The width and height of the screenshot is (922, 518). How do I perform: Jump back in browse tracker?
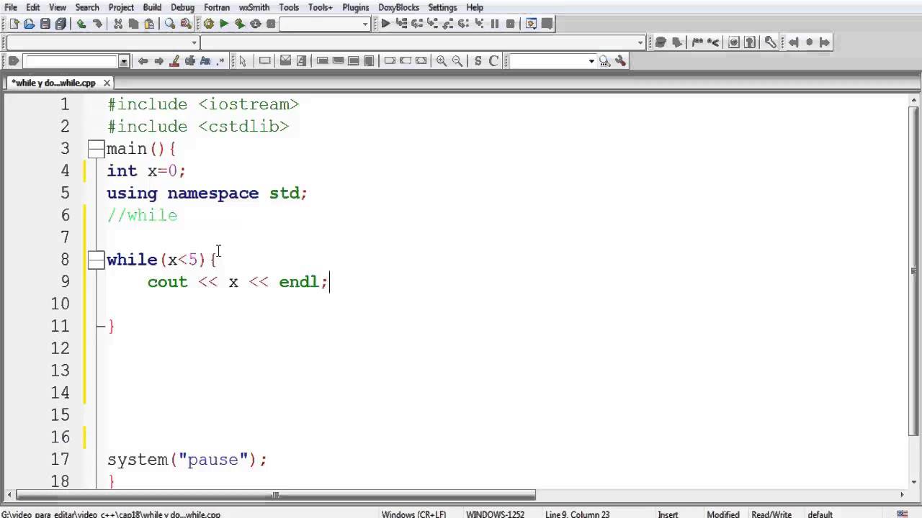(x=794, y=42)
